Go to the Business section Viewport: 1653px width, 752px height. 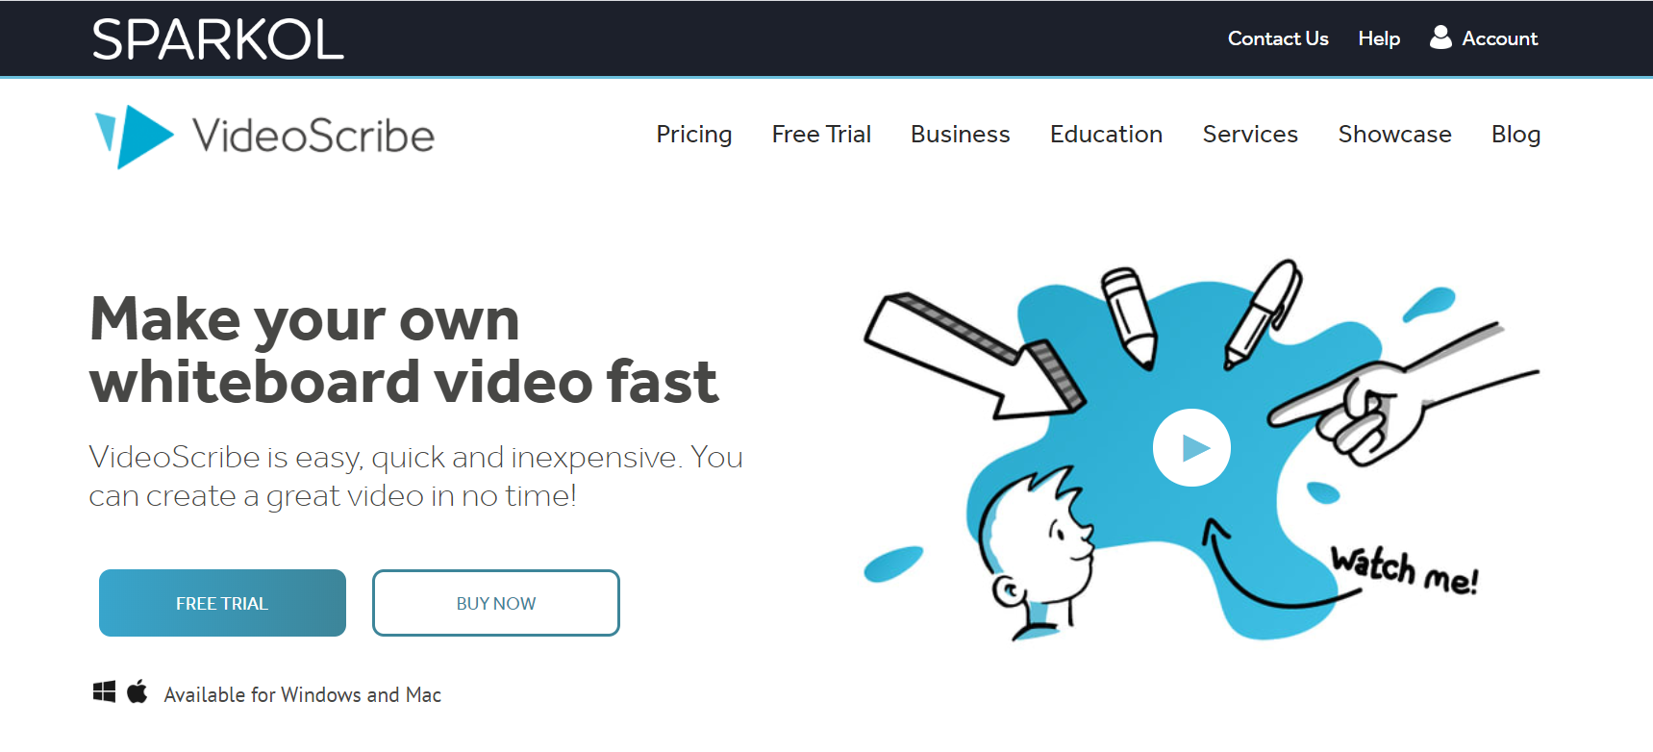tap(961, 135)
